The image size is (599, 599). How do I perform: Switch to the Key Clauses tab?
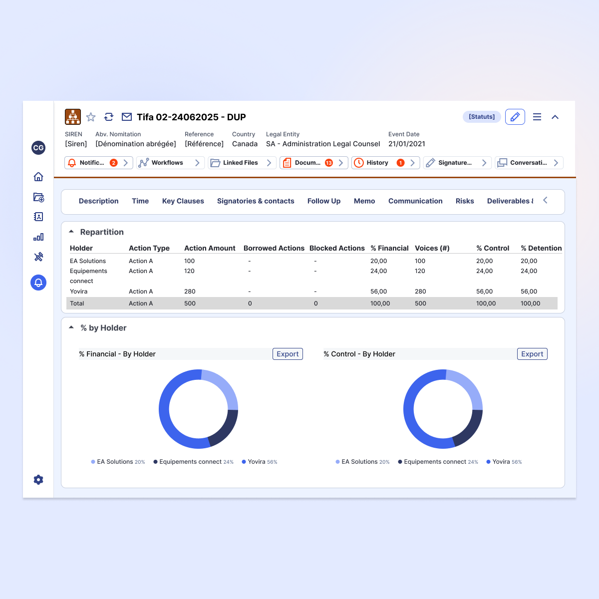point(183,201)
